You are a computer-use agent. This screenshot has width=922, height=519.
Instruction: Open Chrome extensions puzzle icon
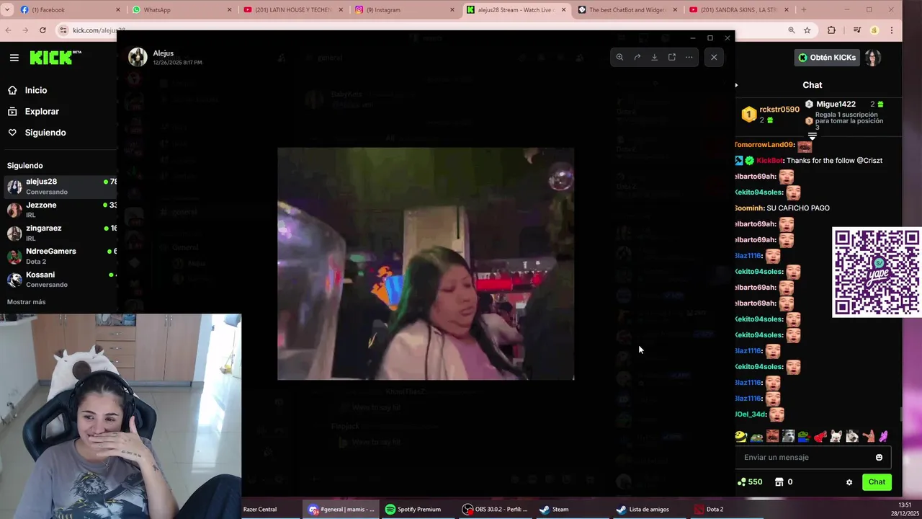tap(832, 30)
